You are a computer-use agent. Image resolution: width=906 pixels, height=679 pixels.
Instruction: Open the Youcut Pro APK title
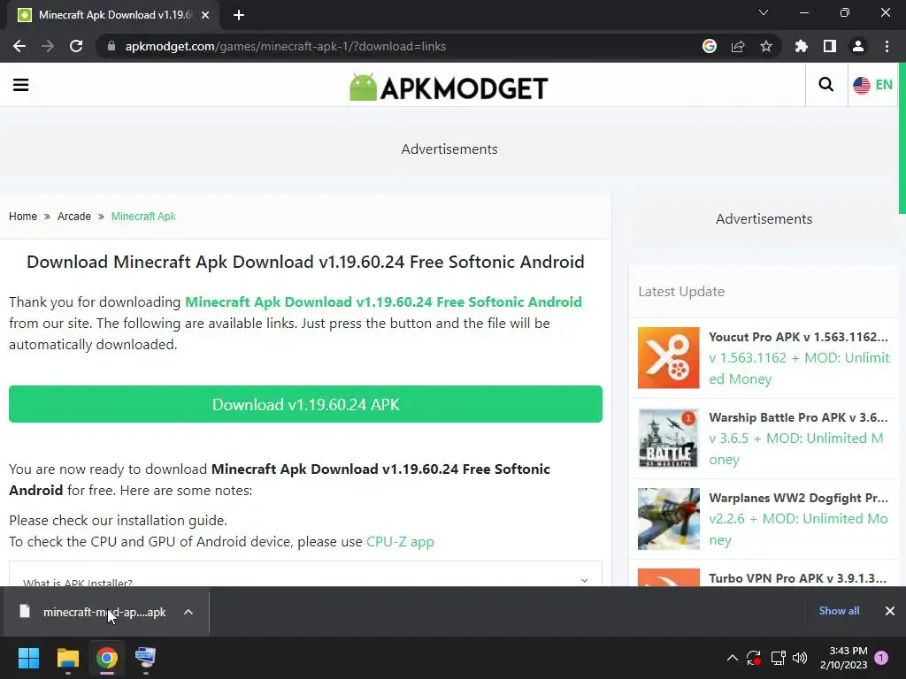pyautogui.click(x=799, y=337)
